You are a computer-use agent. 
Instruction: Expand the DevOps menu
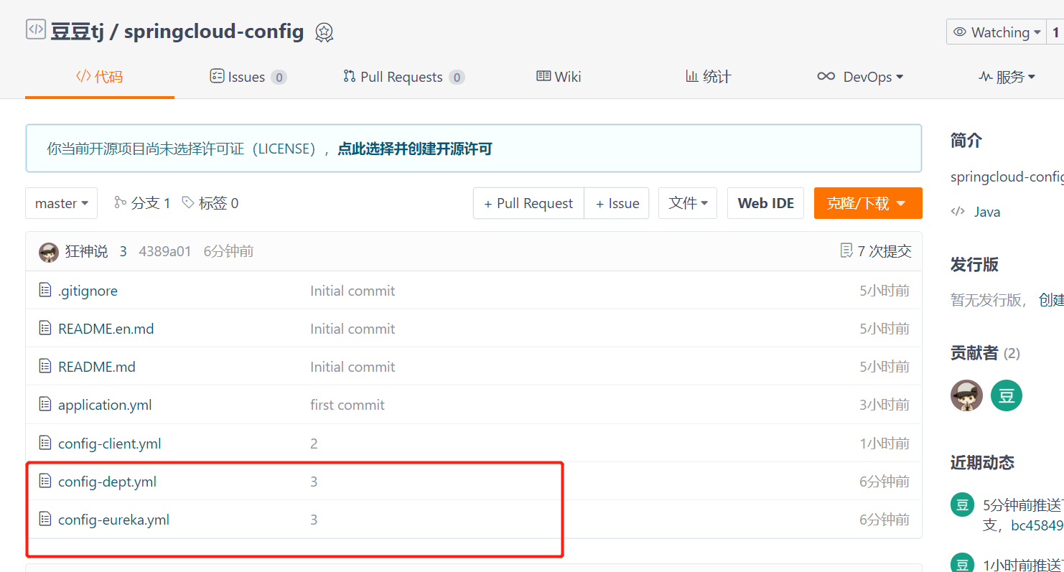click(x=860, y=77)
